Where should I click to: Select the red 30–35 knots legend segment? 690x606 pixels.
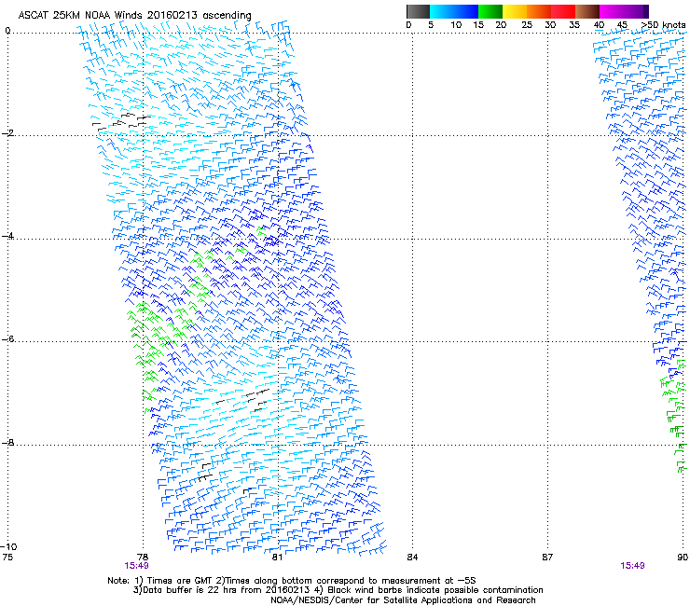(x=563, y=11)
